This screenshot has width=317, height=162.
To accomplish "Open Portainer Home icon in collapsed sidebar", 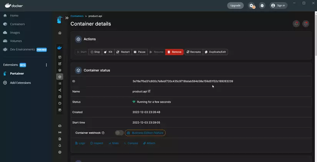I will [x=60, y=33].
